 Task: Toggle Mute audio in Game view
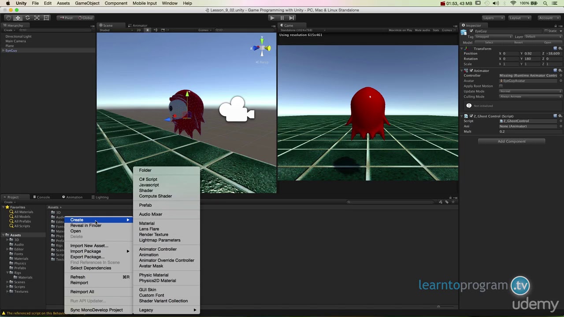(422, 30)
